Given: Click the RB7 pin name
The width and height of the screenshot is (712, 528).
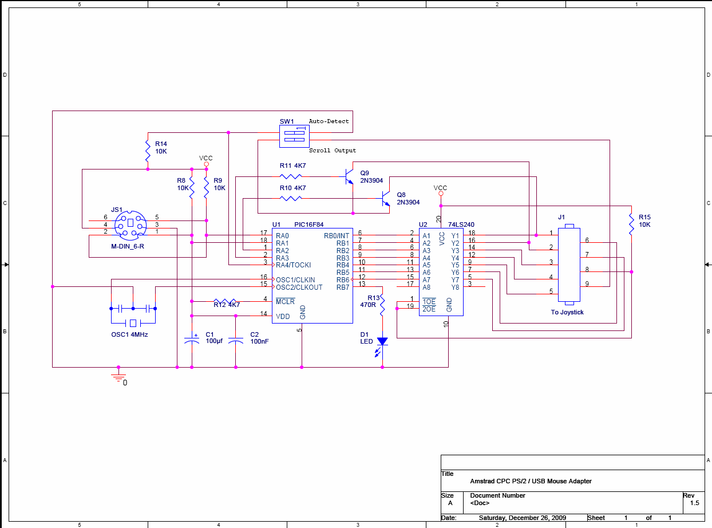Looking at the screenshot, I should [343, 287].
